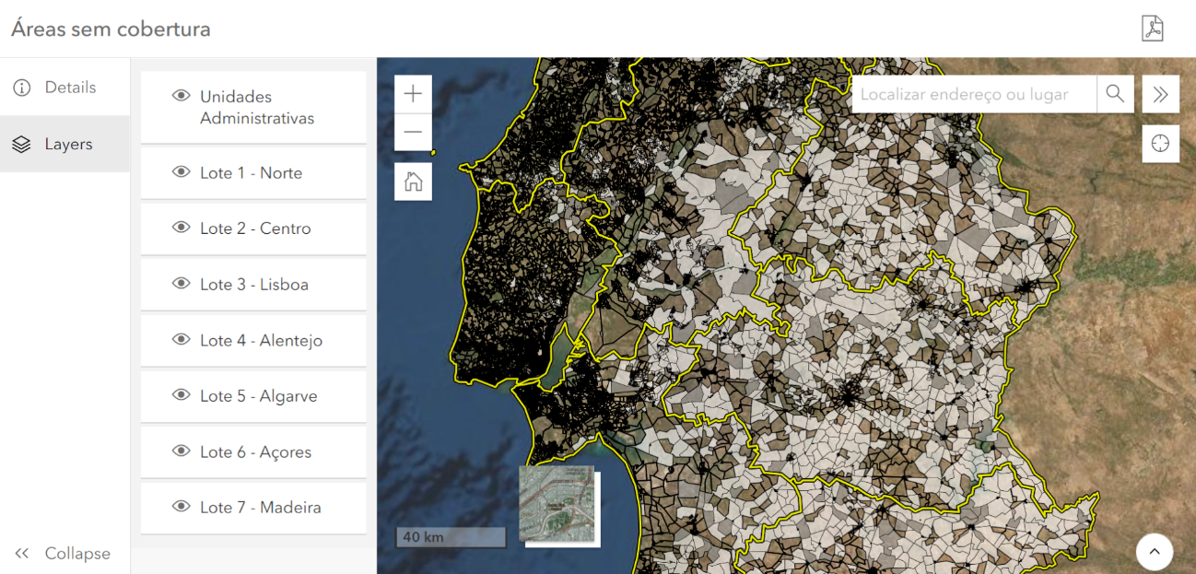Open the PDF export icon
This screenshot has width=1196, height=574.
point(1155,29)
